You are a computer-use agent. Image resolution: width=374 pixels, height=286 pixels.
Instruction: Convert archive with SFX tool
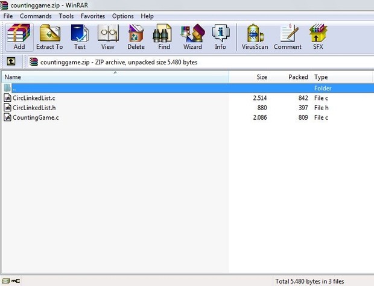tap(318, 37)
